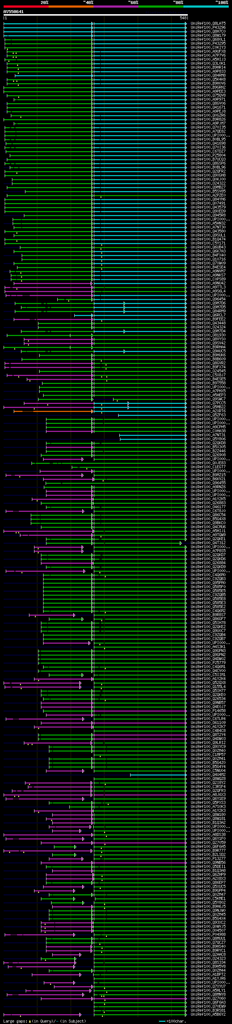
Task: Select the UniRef100_B9R826 label
Action: point(208,119)
